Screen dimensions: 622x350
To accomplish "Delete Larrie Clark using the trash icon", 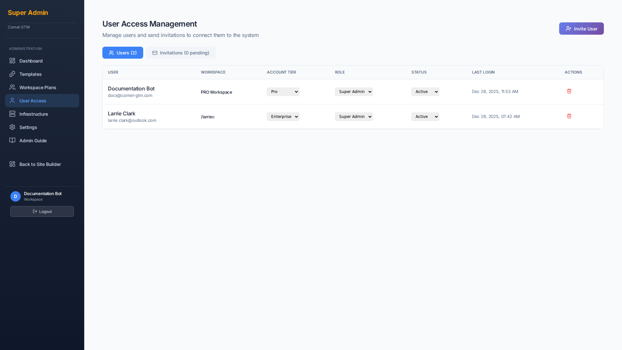I will [x=569, y=116].
